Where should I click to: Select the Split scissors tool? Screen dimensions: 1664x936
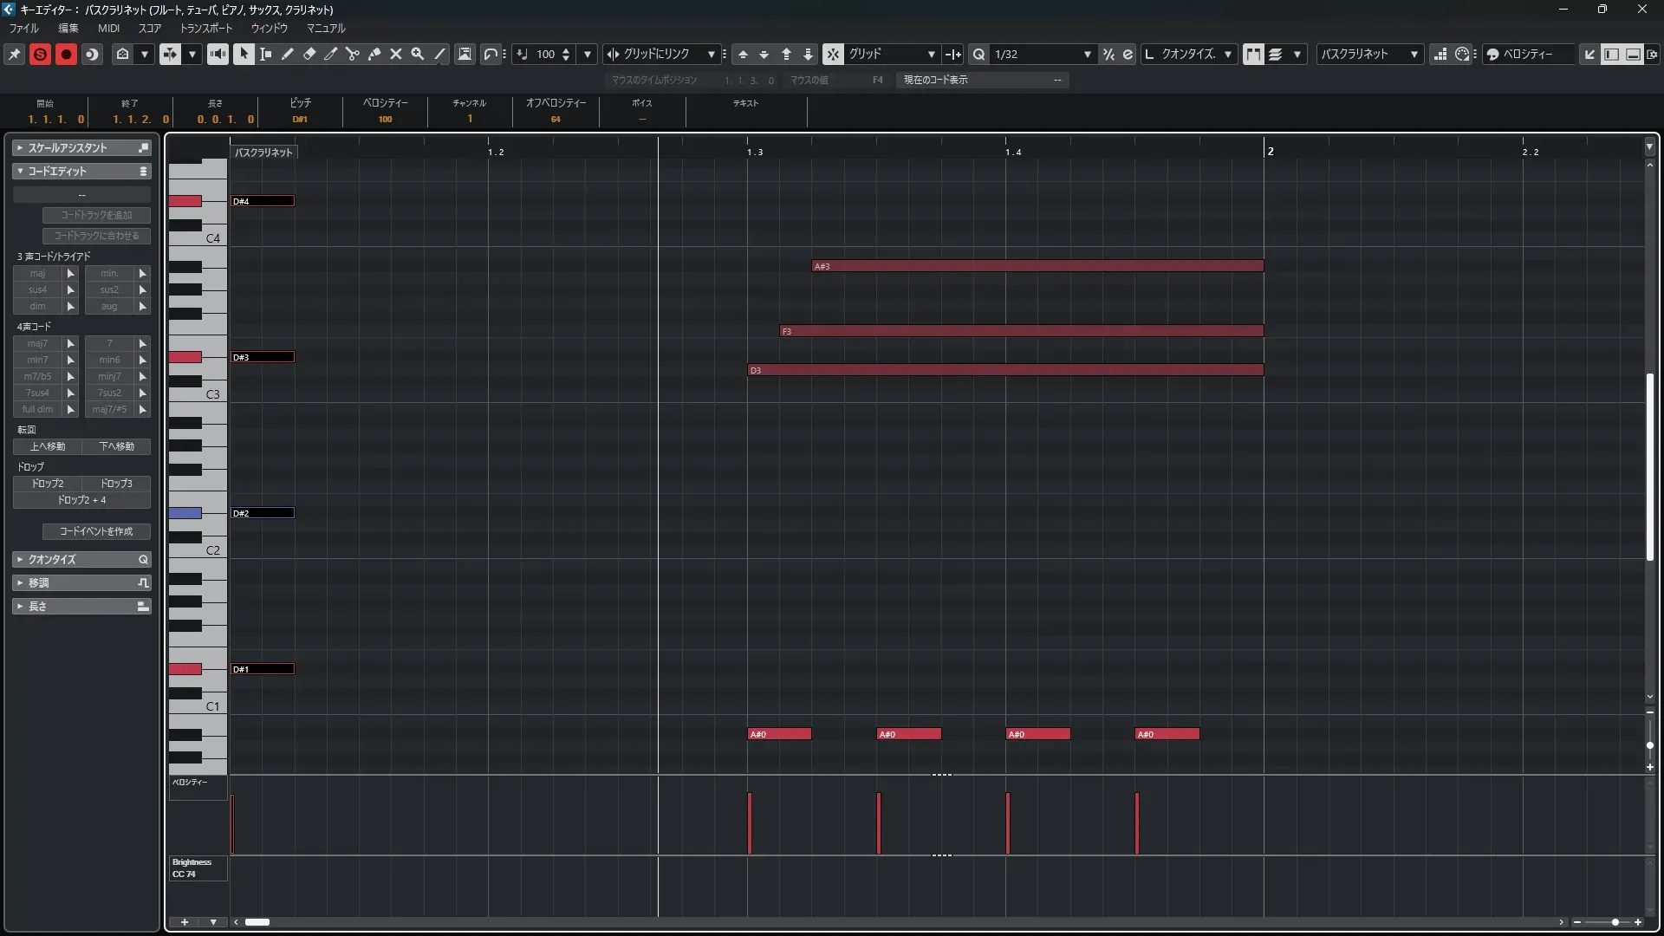[353, 54]
